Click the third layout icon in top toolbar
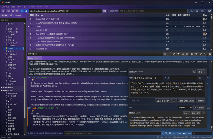This screenshot has width=213, height=139. 17,11
